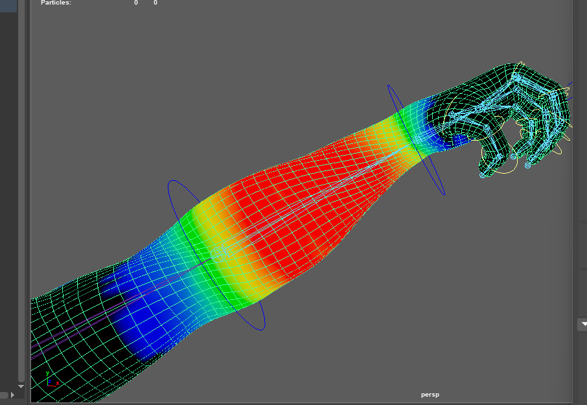Click the Particles HUD label
Image resolution: width=587 pixels, height=405 pixels.
56,3
